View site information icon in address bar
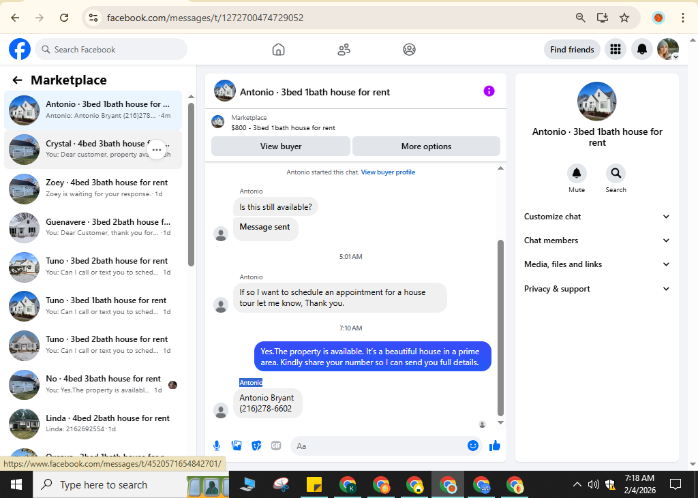 click(x=93, y=18)
